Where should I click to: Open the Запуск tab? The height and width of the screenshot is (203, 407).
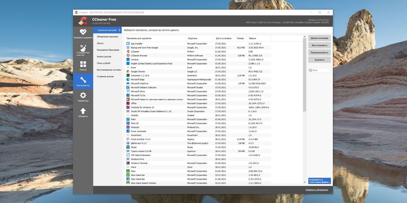(x=107, y=43)
